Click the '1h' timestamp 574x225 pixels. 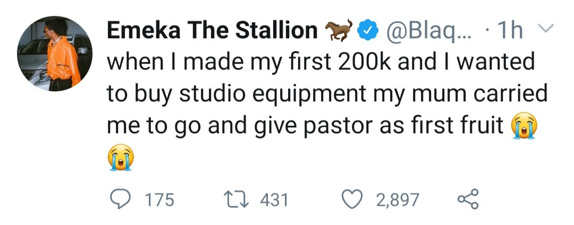point(508,31)
